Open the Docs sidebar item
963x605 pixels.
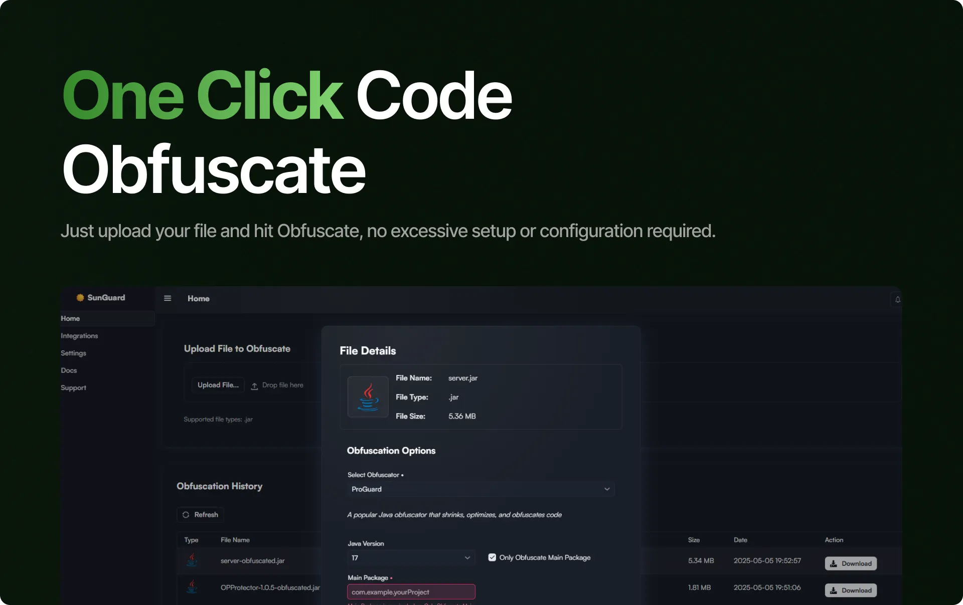coord(69,370)
